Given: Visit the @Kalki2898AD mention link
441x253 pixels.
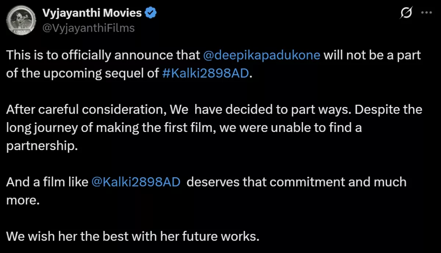Looking at the screenshot, I should [x=136, y=181].
